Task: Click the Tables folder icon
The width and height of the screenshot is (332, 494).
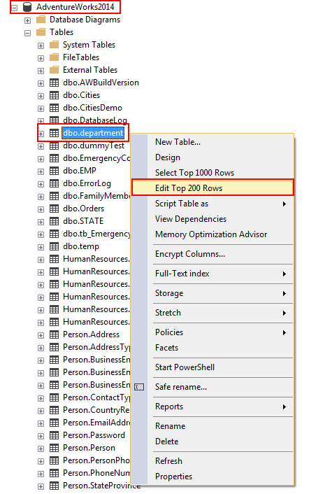Action: pos(41,32)
